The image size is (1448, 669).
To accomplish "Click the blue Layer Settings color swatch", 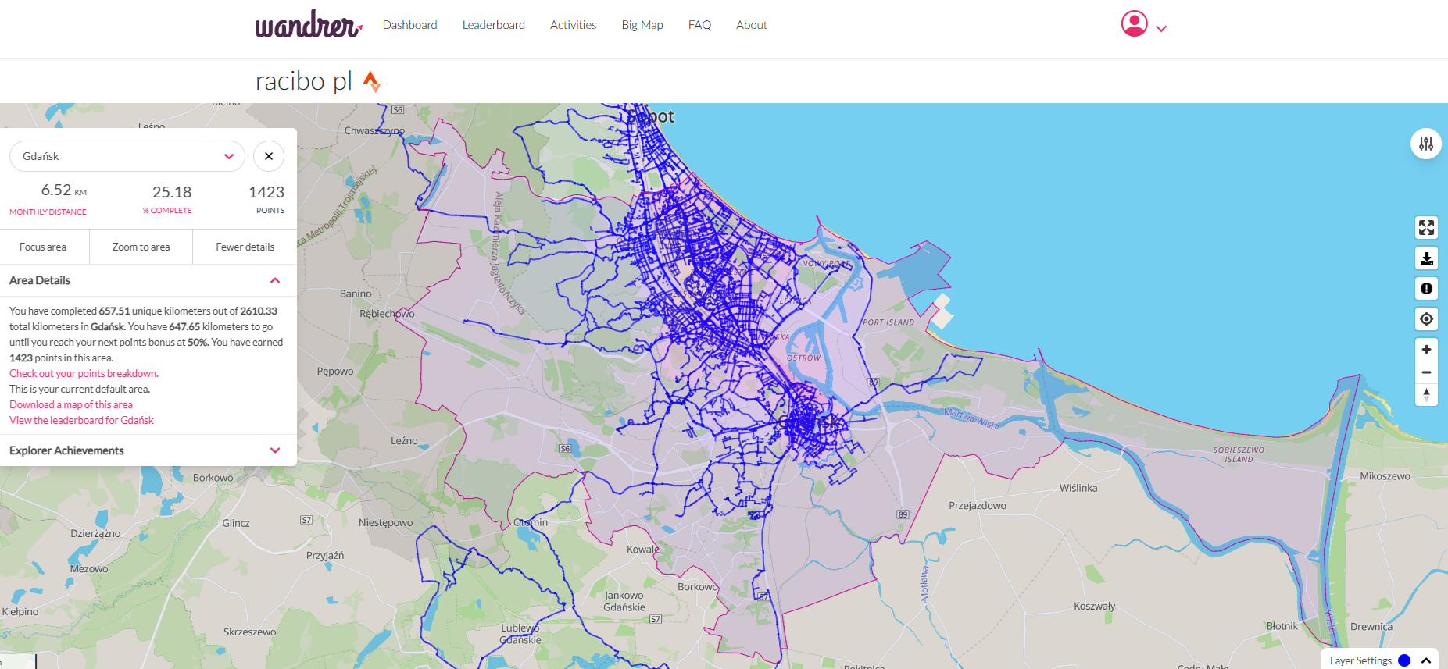I will pyautogui.click(x=1404, y=660).
